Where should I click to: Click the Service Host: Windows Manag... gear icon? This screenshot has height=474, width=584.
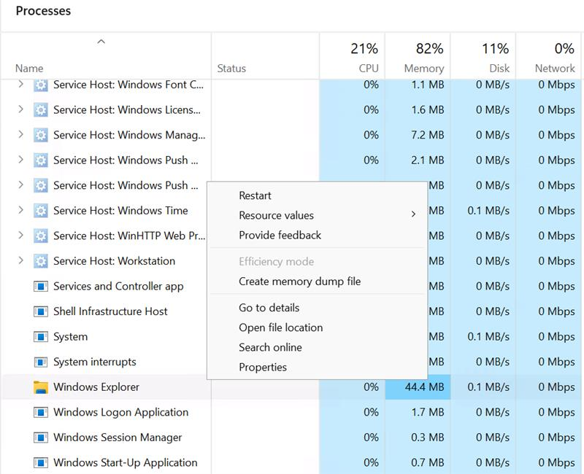41,135
